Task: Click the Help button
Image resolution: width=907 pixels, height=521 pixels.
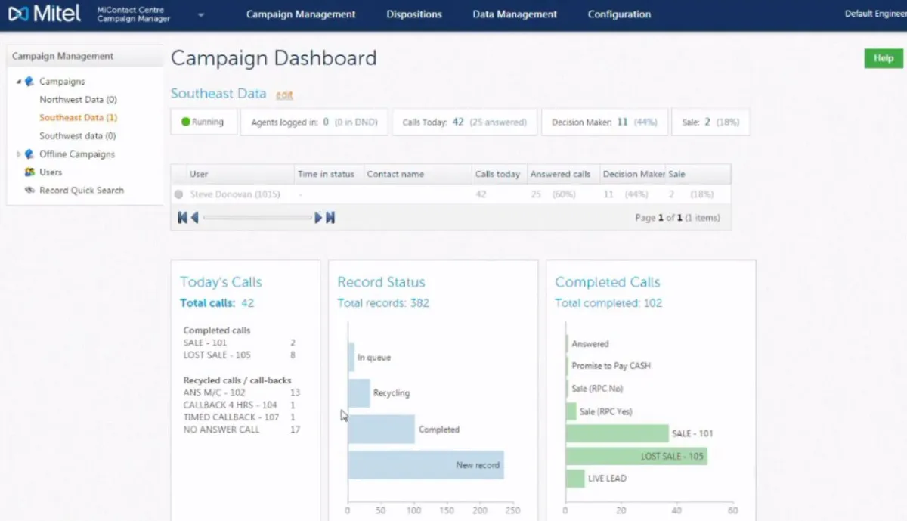Action: coord(882,57)
